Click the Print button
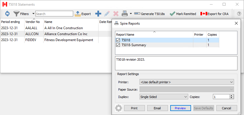Screen dimensions: 244x115 pyautogui.click(x=134, y=108)
